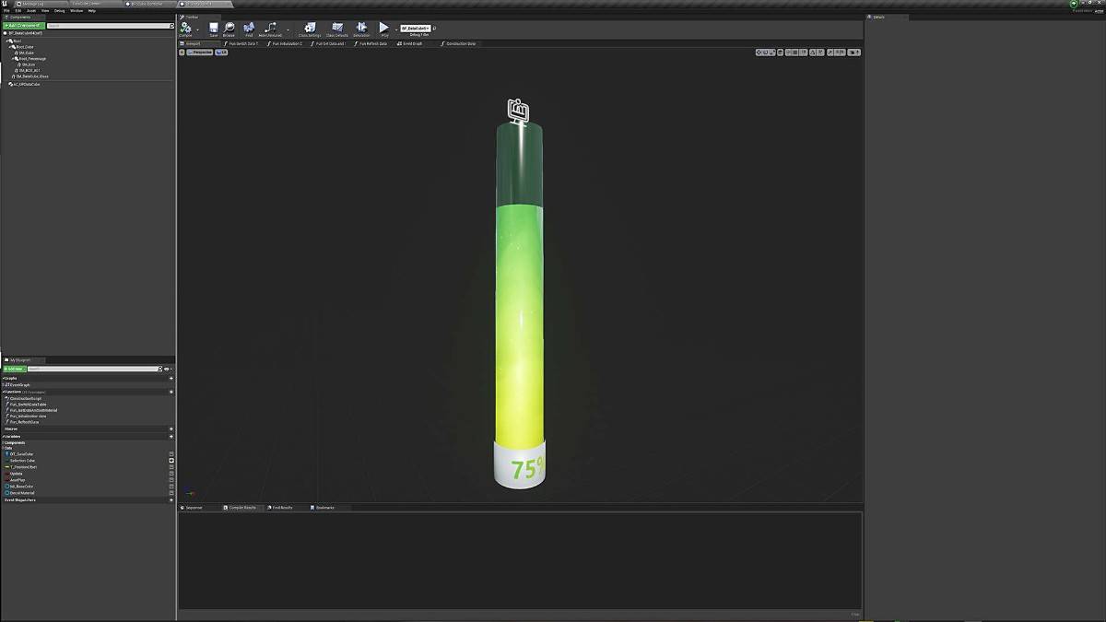Toggle Selection Cube variable editable eye

tap(171, 461)
